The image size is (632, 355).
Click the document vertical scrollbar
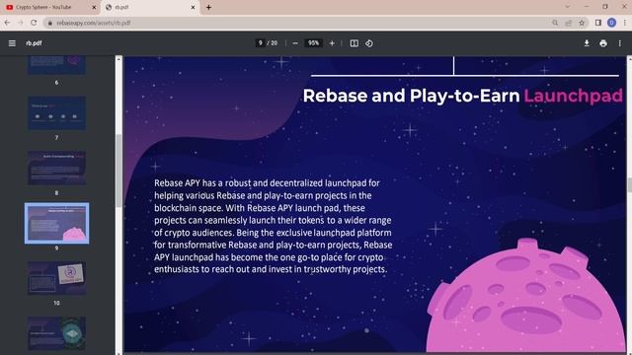tap(629, 185)
